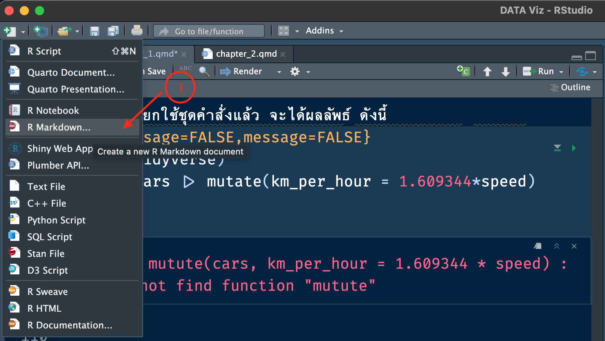Collapse the chunk output panel
Screen dimensions: 605x341
click(556, 246)
